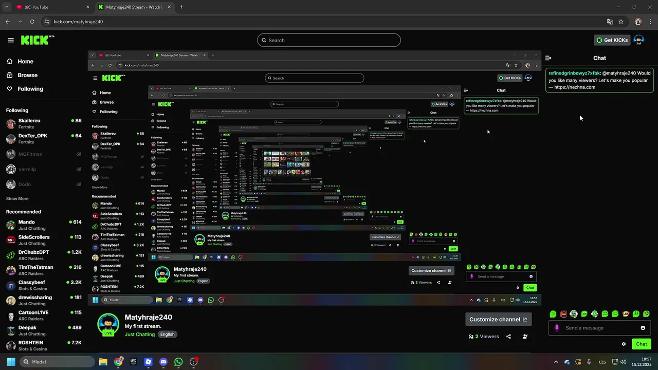Open CartoonL1VE recommended channel
658x370 pixels.
[x=43, y=315]
